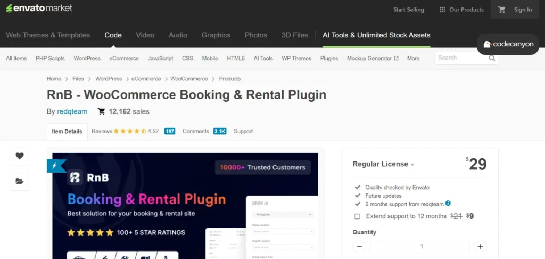The height and width of the screenshot is (259, 545).
Task: Open the Comments tab
Action: coord(196,131)
